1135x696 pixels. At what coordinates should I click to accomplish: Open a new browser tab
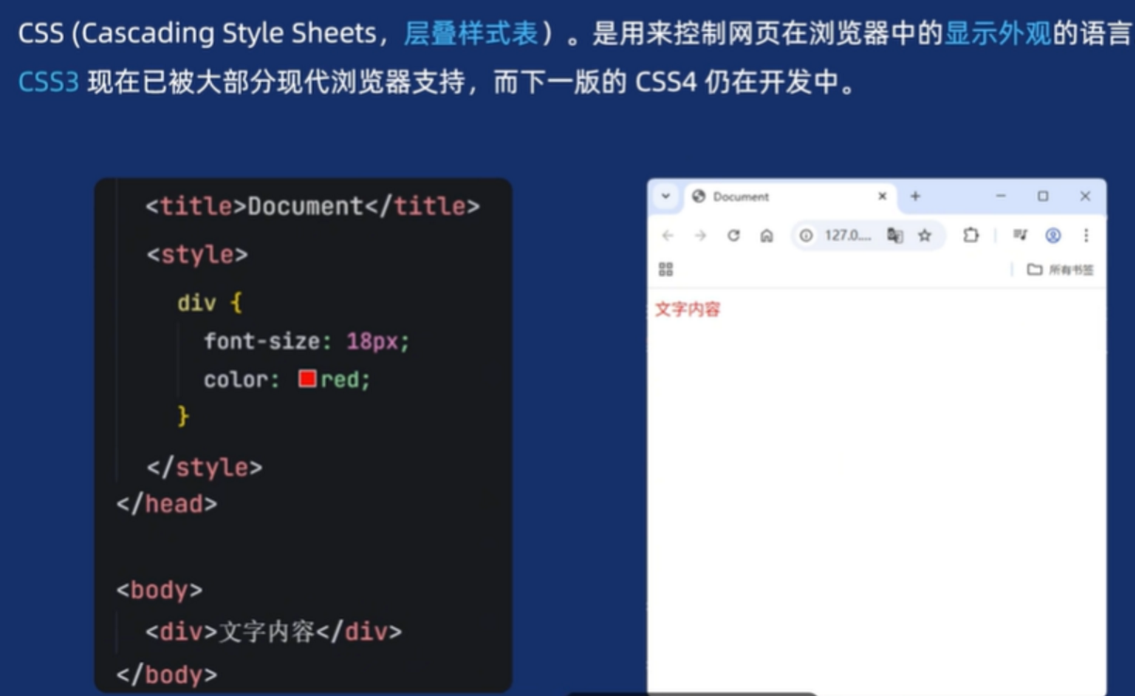click(915, 197)
